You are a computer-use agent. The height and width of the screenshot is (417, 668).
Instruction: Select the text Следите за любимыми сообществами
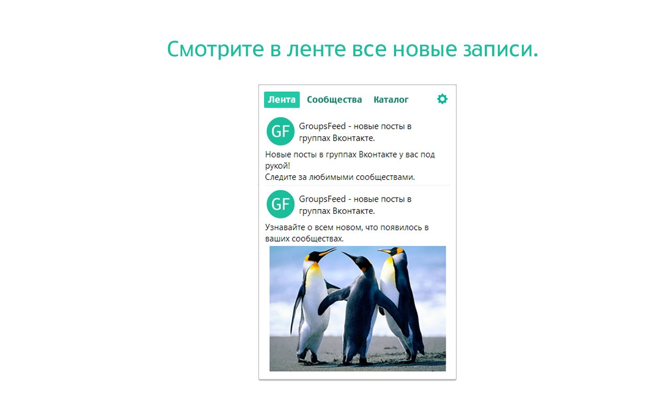(339, 177)
